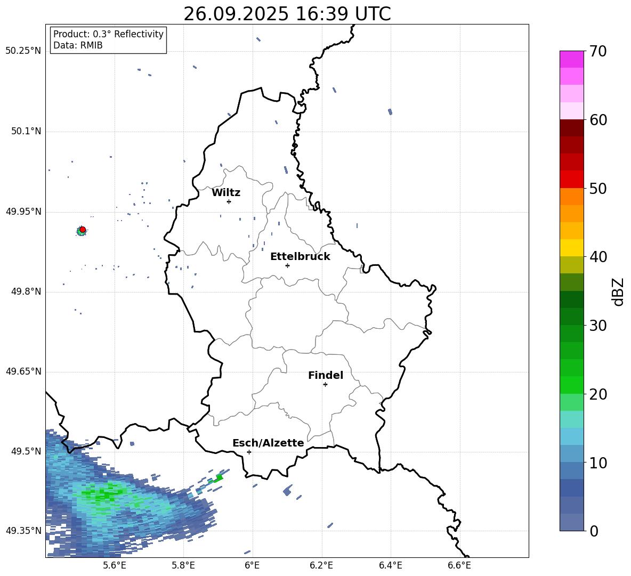Click the colorbar tick label 60

click(x=598, y=120)
